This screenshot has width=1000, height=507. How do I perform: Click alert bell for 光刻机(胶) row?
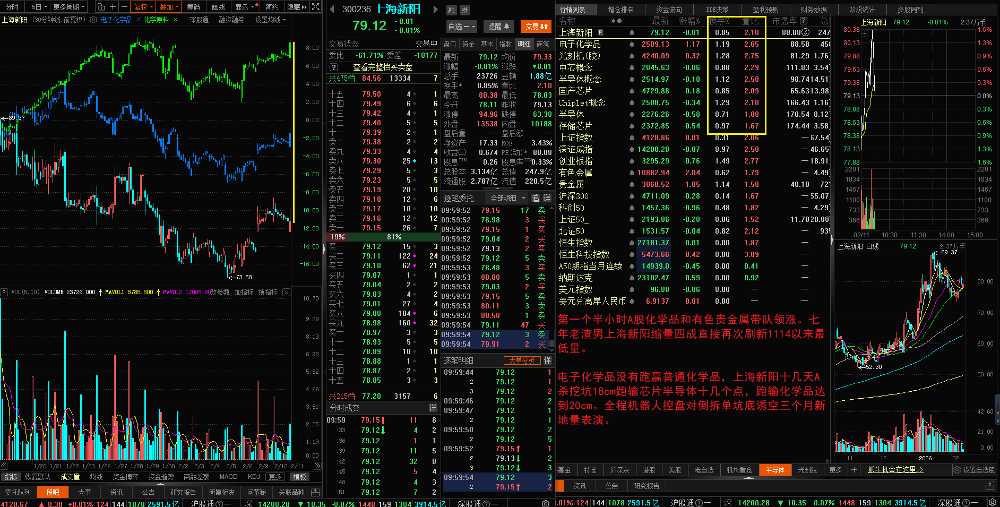[632, 56]
